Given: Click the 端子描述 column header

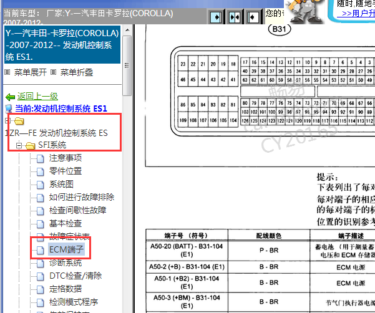Looking at the screenshot, I should coord(343,236).
